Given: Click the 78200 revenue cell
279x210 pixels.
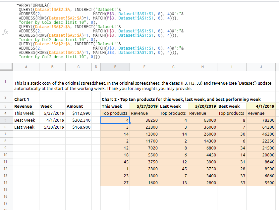Looking at the screenshot, I should click(261, 120).
